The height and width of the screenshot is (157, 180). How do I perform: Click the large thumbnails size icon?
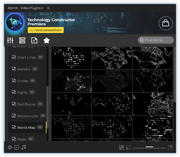(x=170, y=147)
